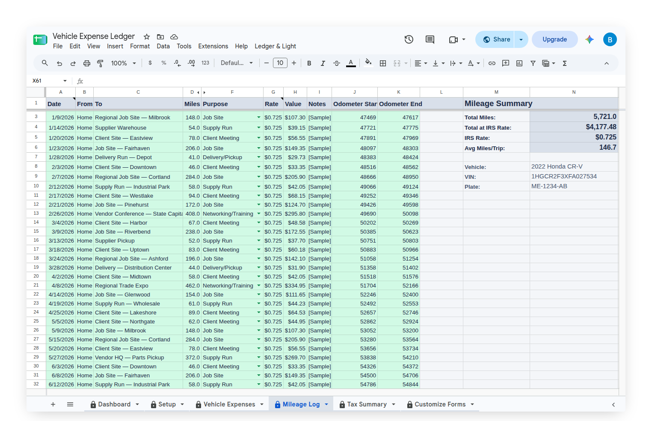Open the name box dropdown arrow
The image size is (652, 421).
click(65, 81)
